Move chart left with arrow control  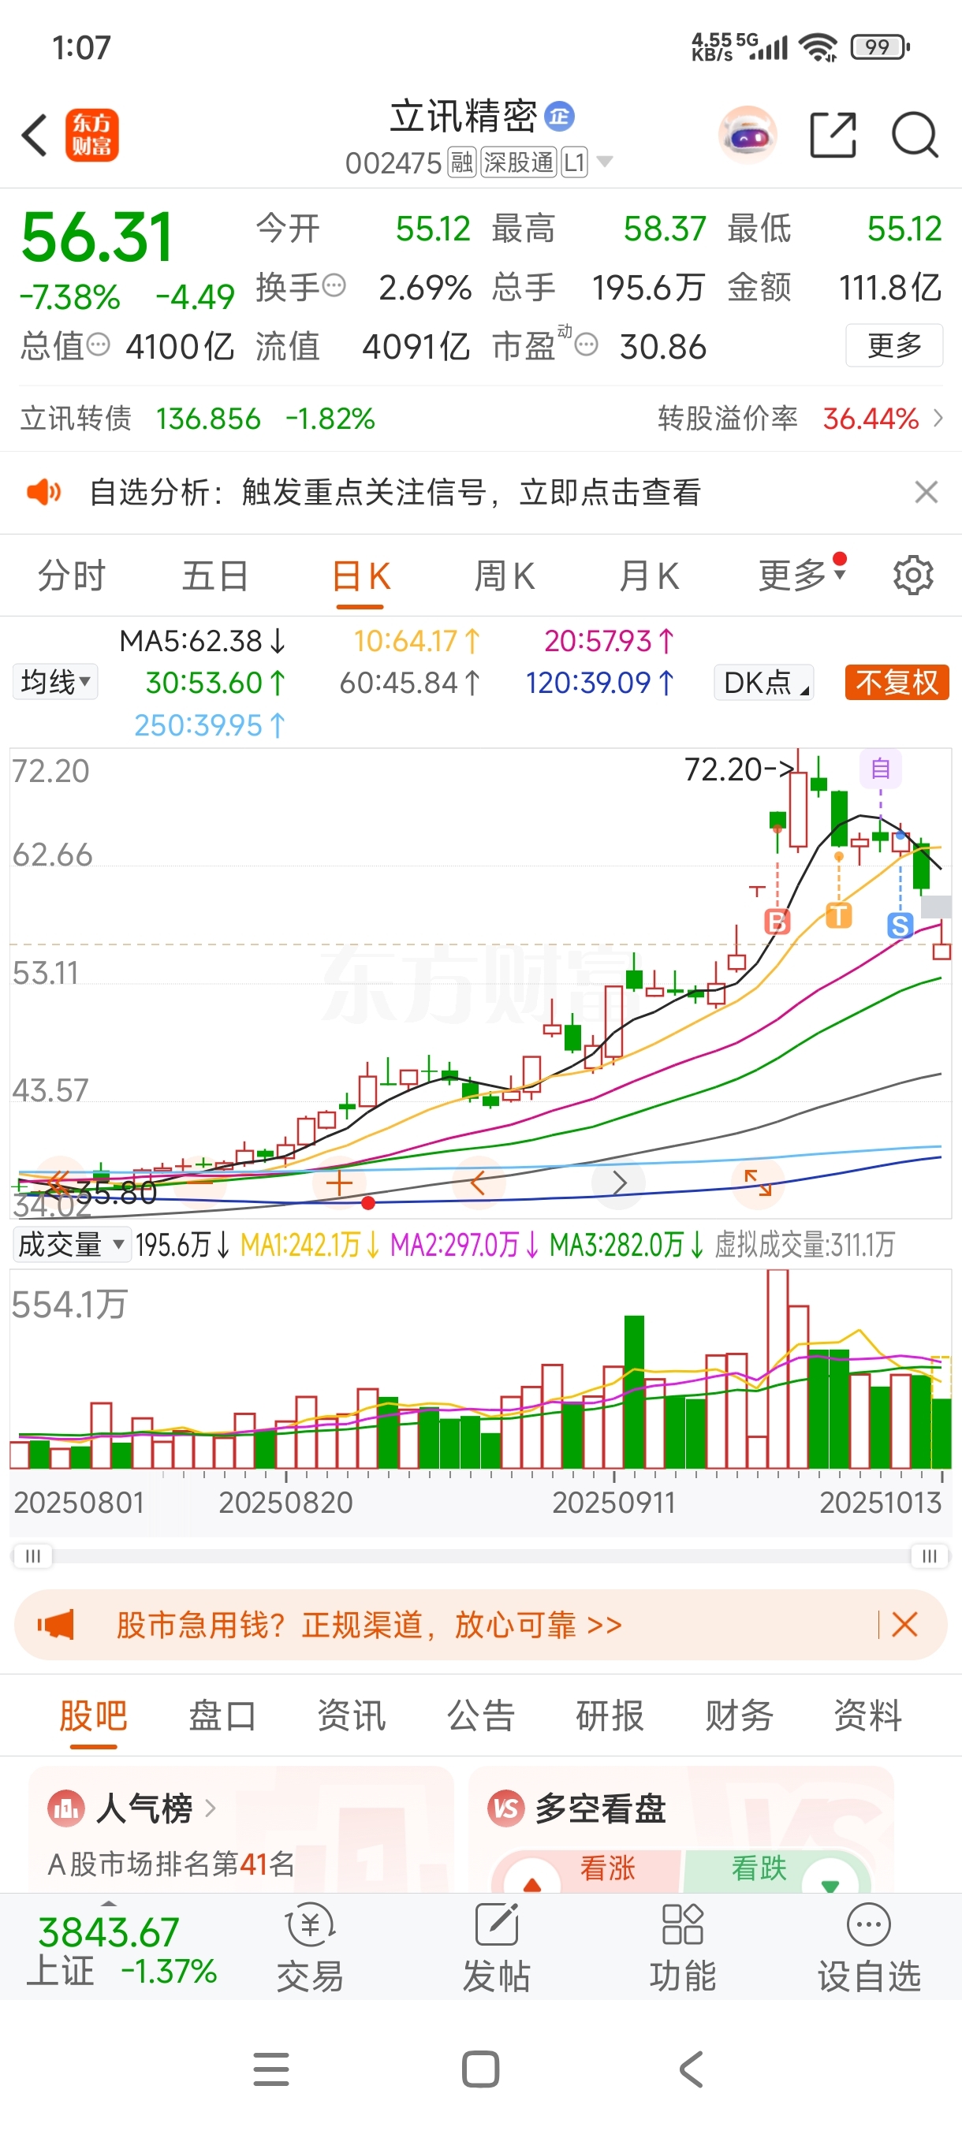click(478, 1182)
